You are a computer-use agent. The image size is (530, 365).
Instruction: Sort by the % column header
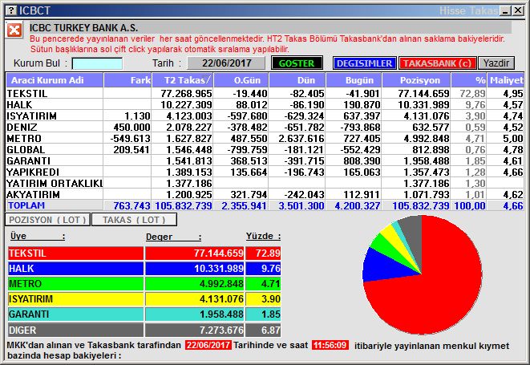(469, 80)
